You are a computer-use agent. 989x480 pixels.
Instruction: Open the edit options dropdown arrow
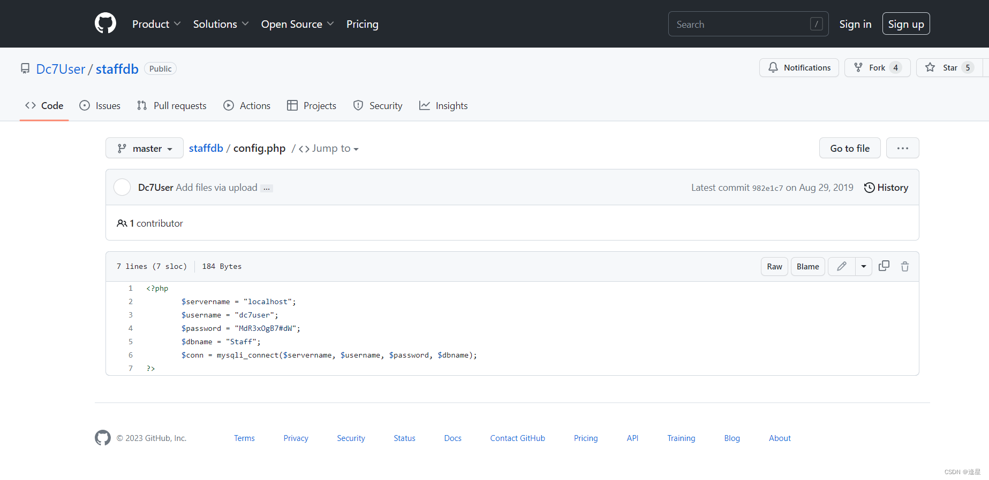click(864, 266)
